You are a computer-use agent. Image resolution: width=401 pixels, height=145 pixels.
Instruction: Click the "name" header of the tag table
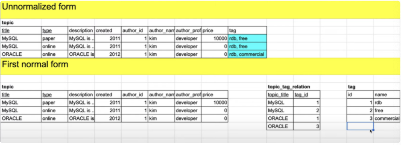(387, 95)
